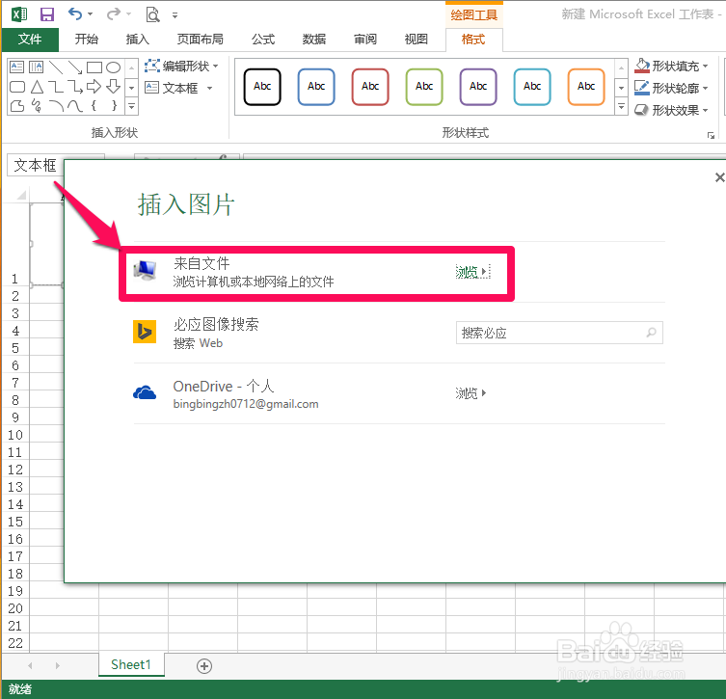This screenshot has height=699, width=726.
Task: Select the isosceles triangle shape
Action: pos(37,87)
